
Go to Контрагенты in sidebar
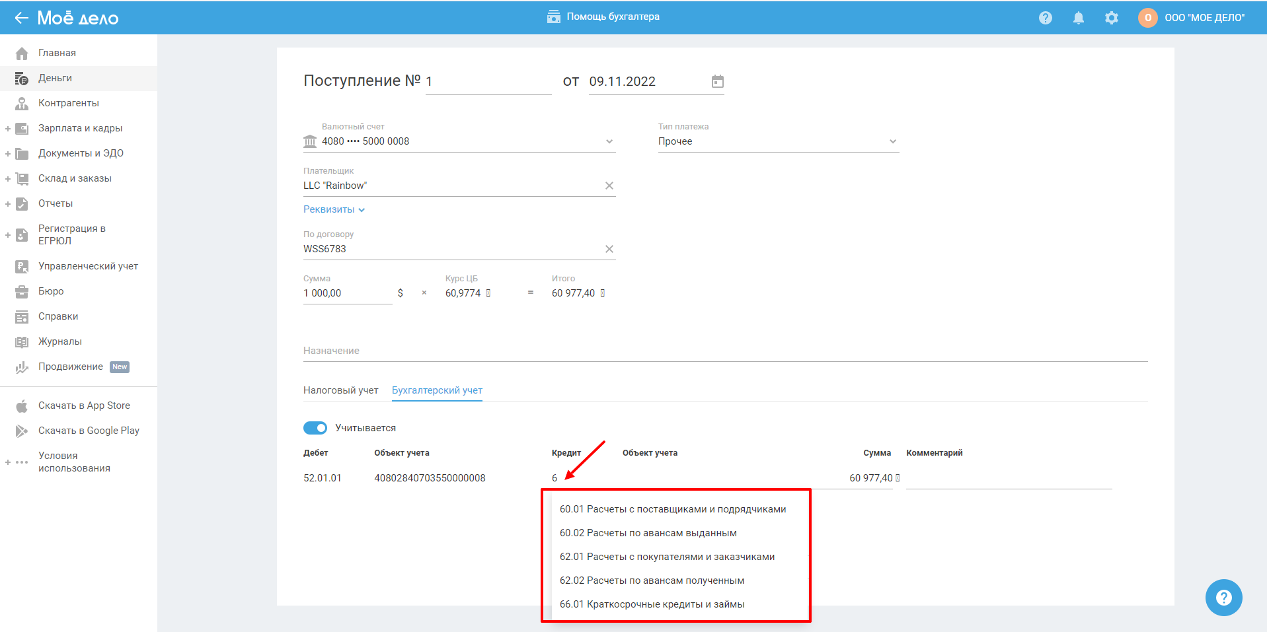tap(68, 103)
